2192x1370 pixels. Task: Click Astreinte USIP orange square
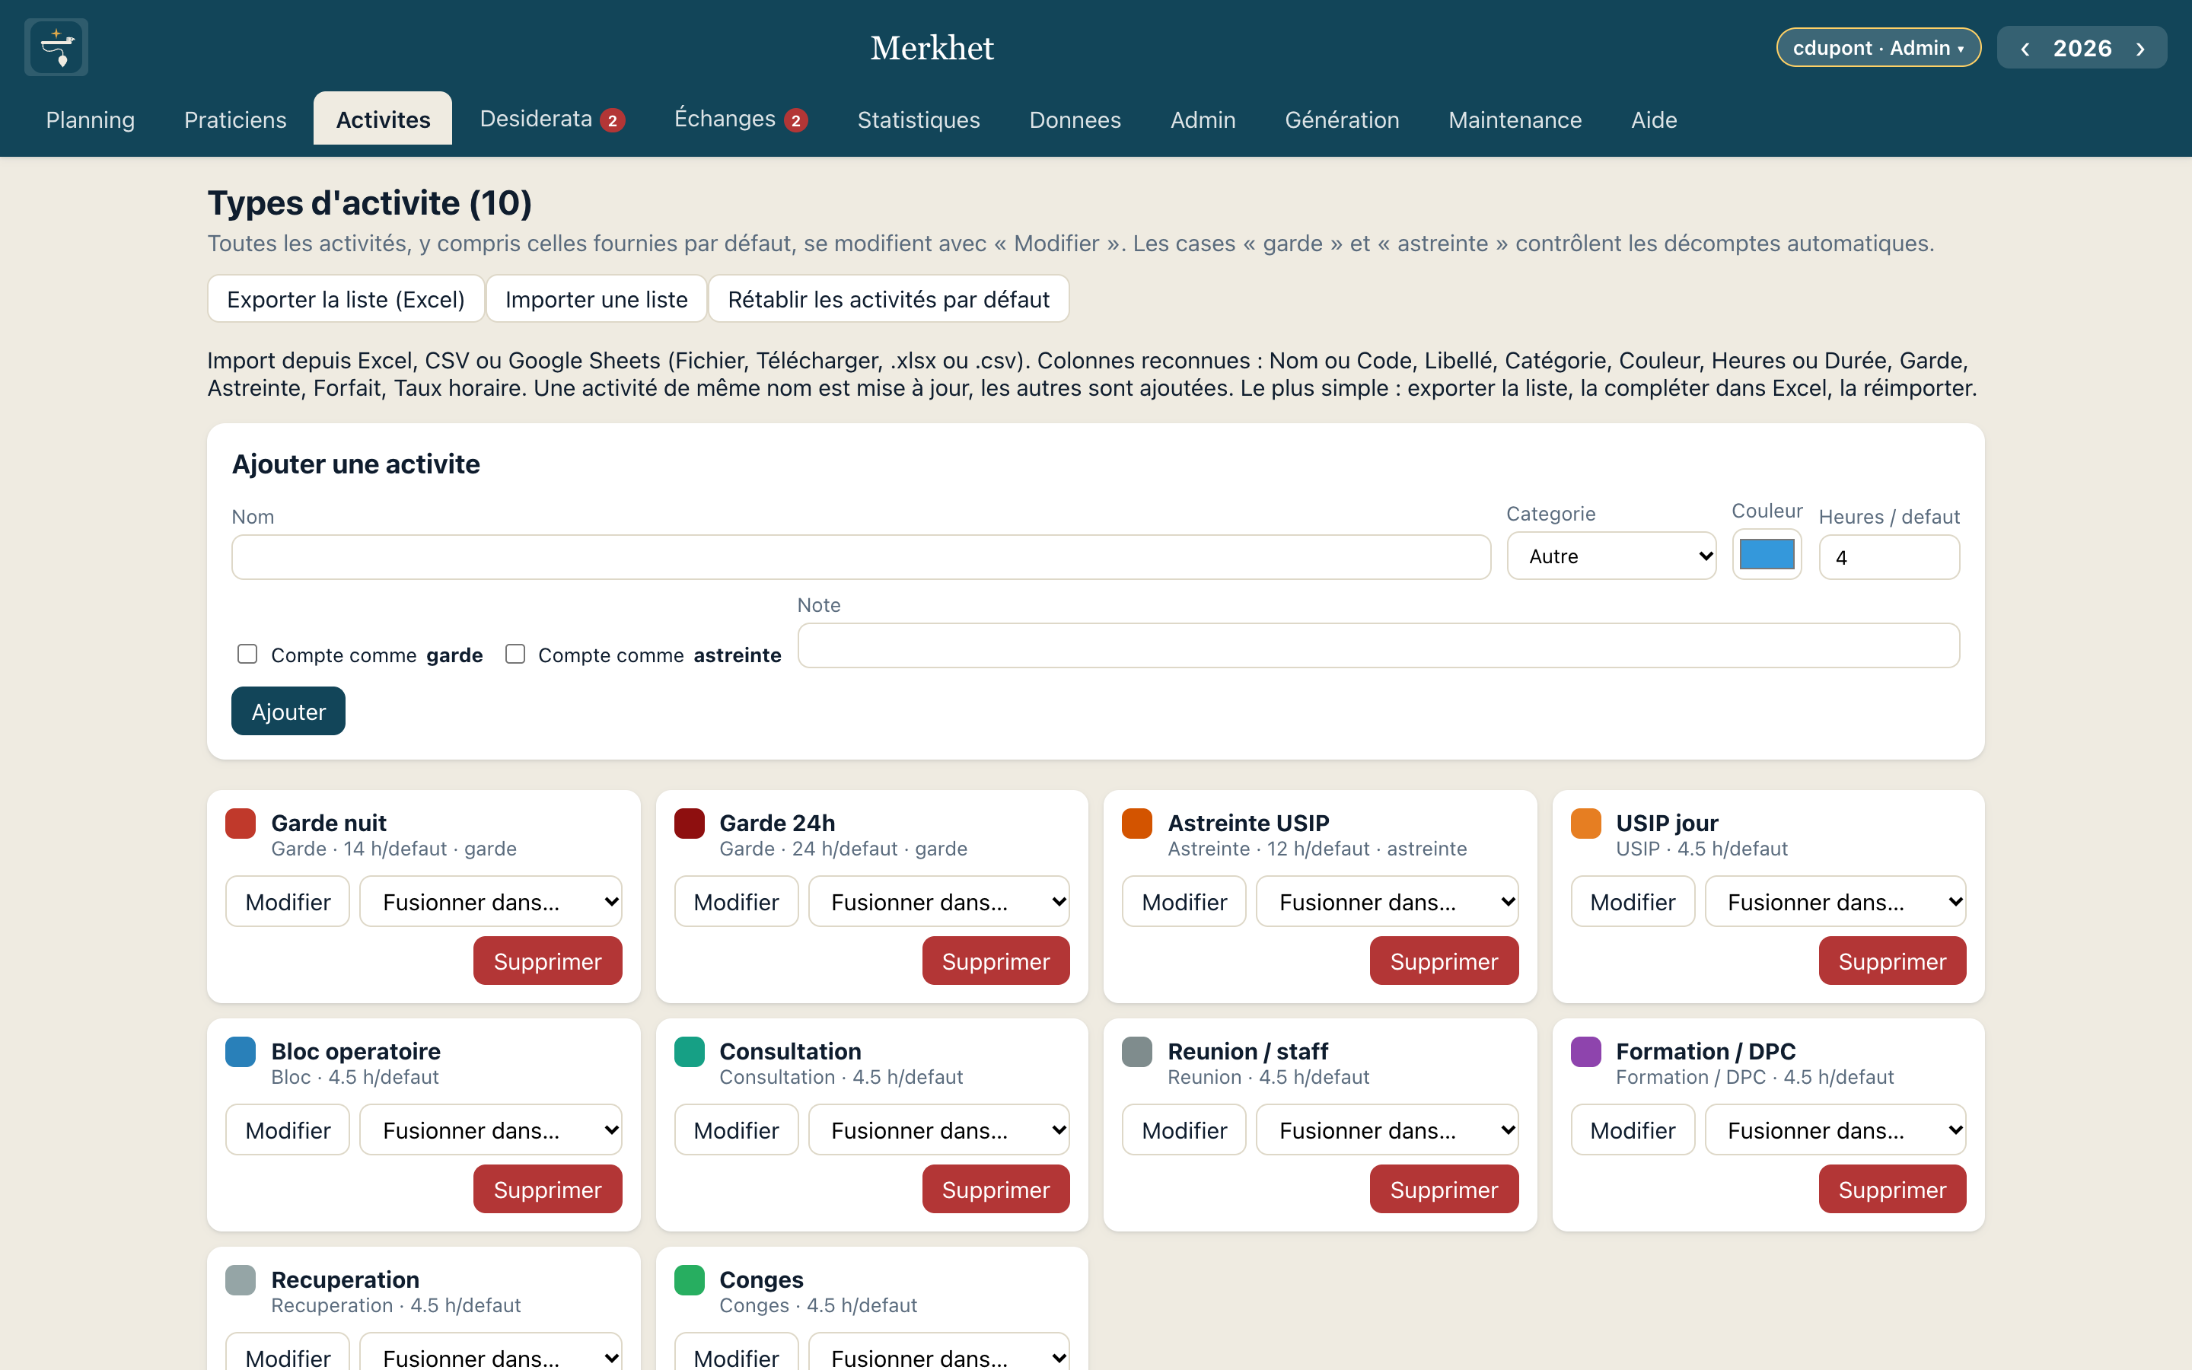point(1137,824)
